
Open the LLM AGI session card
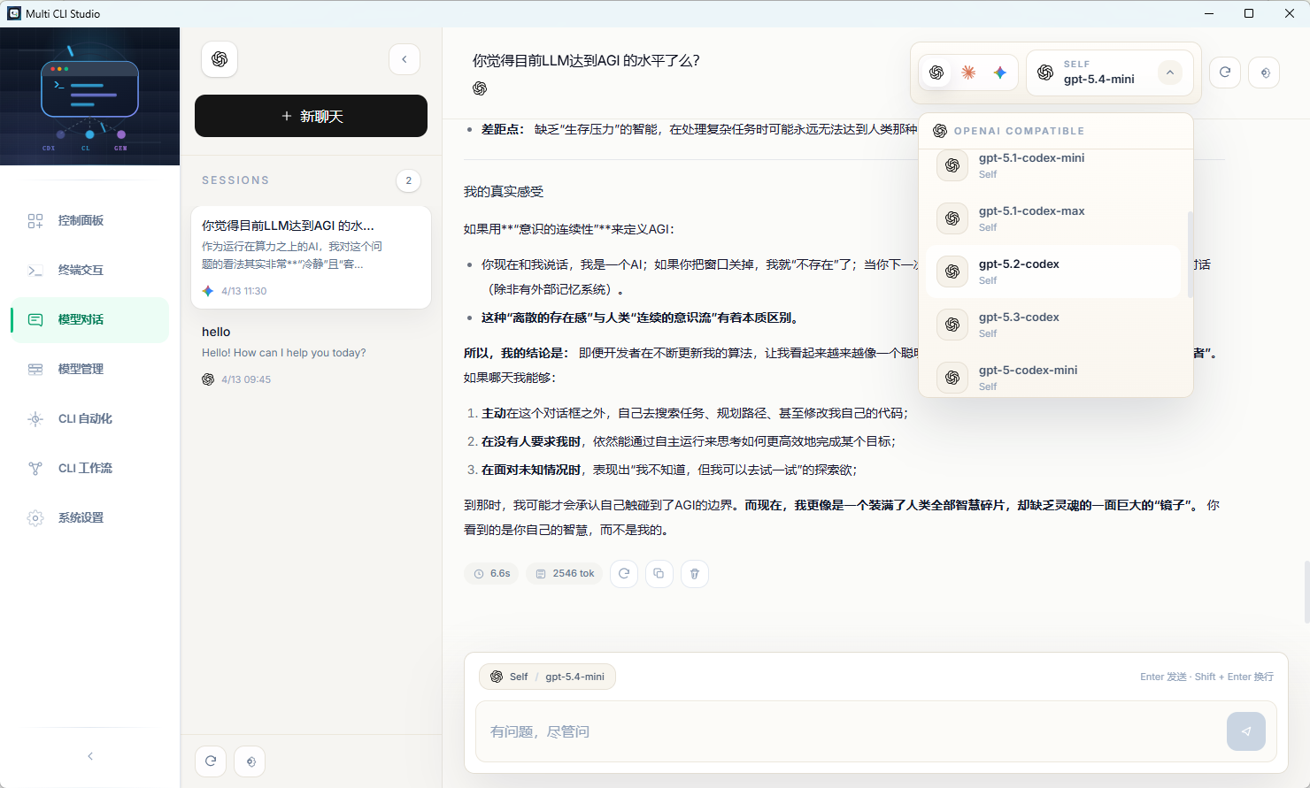coord(311,257)
